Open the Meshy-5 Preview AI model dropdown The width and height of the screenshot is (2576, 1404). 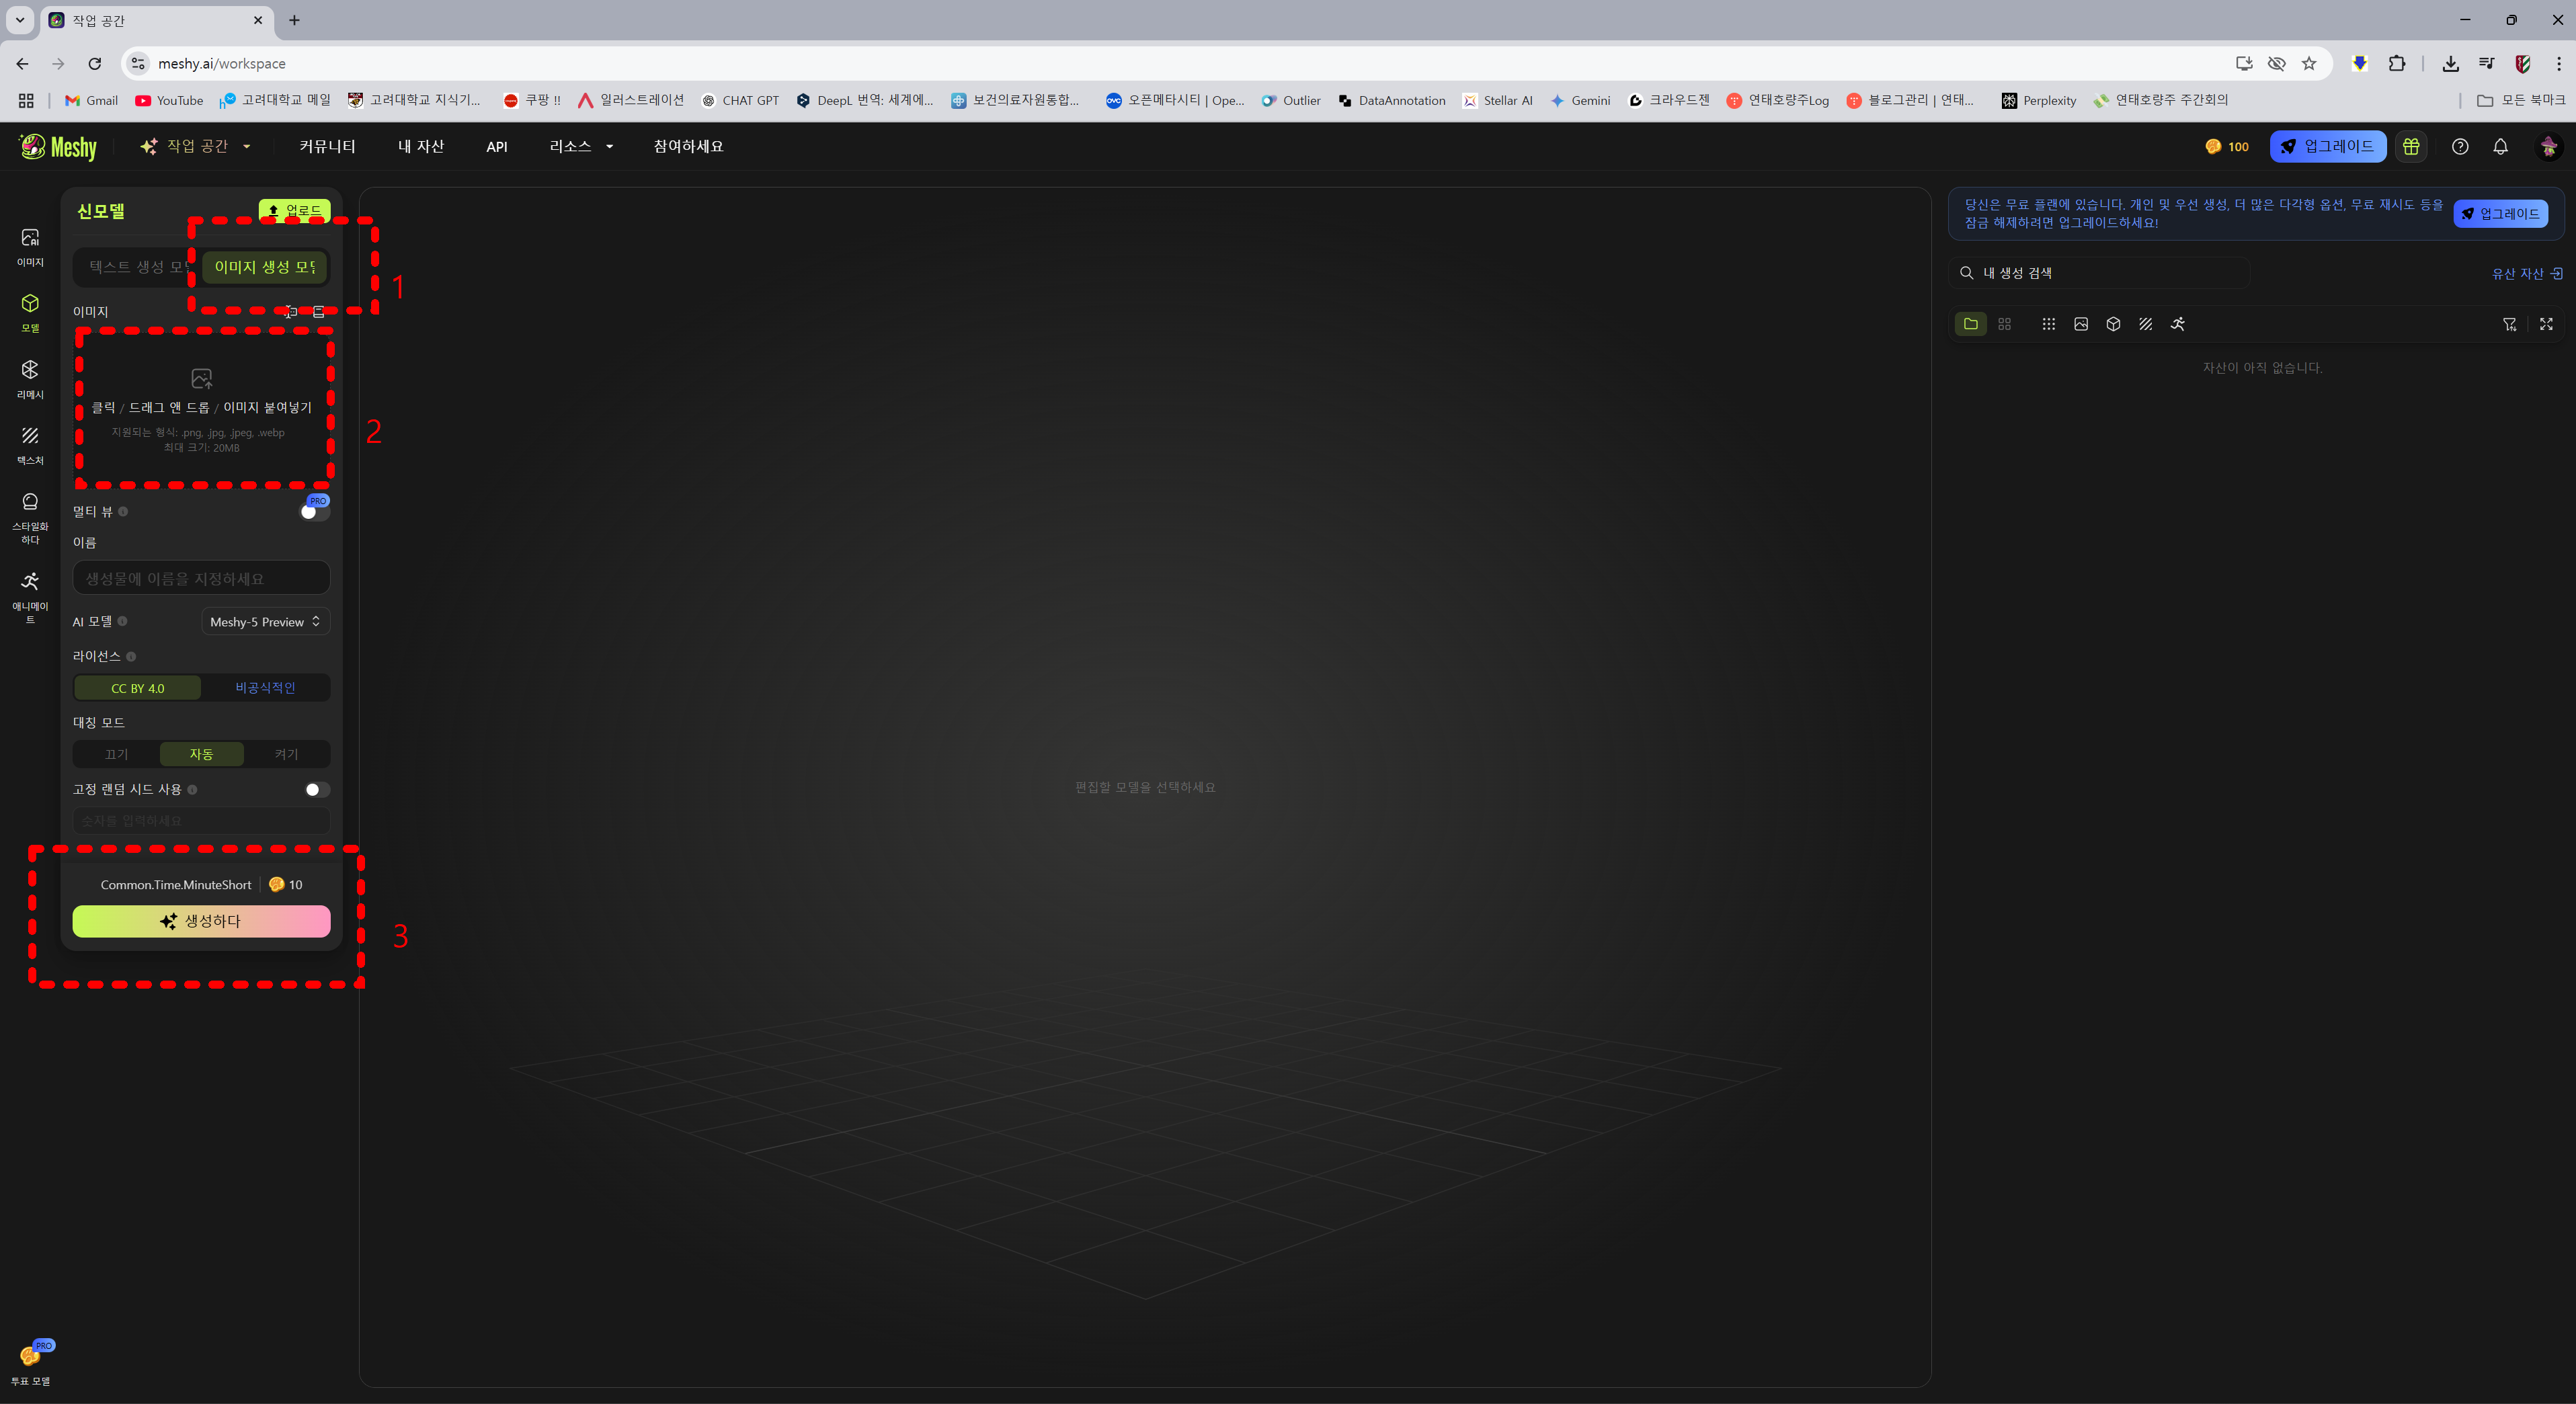pos(265,621)
